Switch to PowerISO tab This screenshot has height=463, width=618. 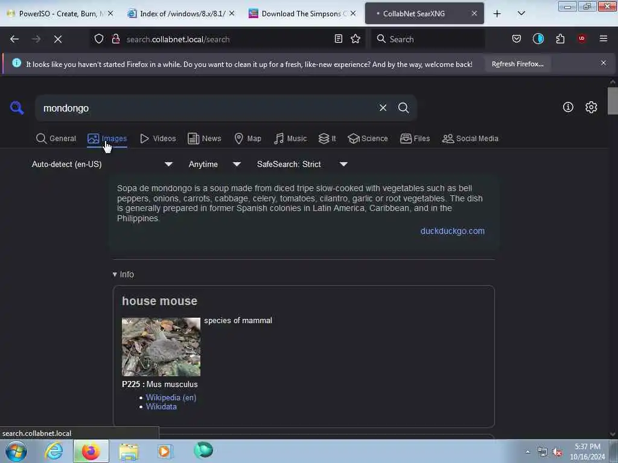click(60, 13)
